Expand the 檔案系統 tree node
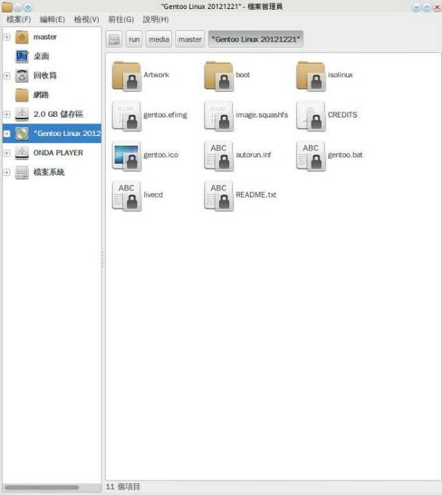The image size is (442, 495). (x=7, y=172)
